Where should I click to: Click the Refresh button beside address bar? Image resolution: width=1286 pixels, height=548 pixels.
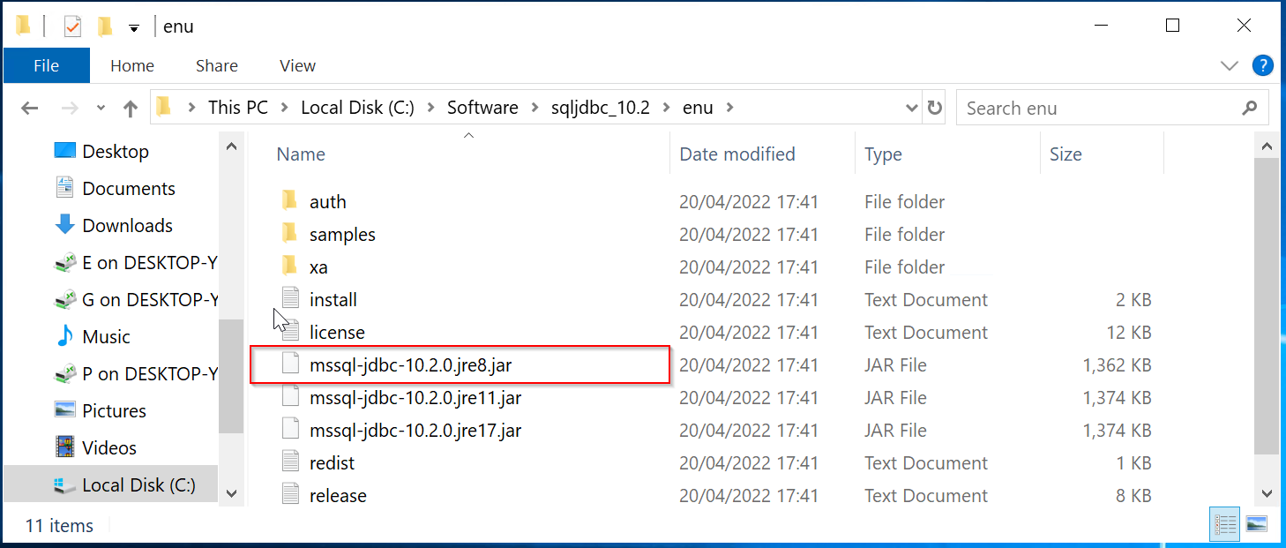(x=935, y=108)
